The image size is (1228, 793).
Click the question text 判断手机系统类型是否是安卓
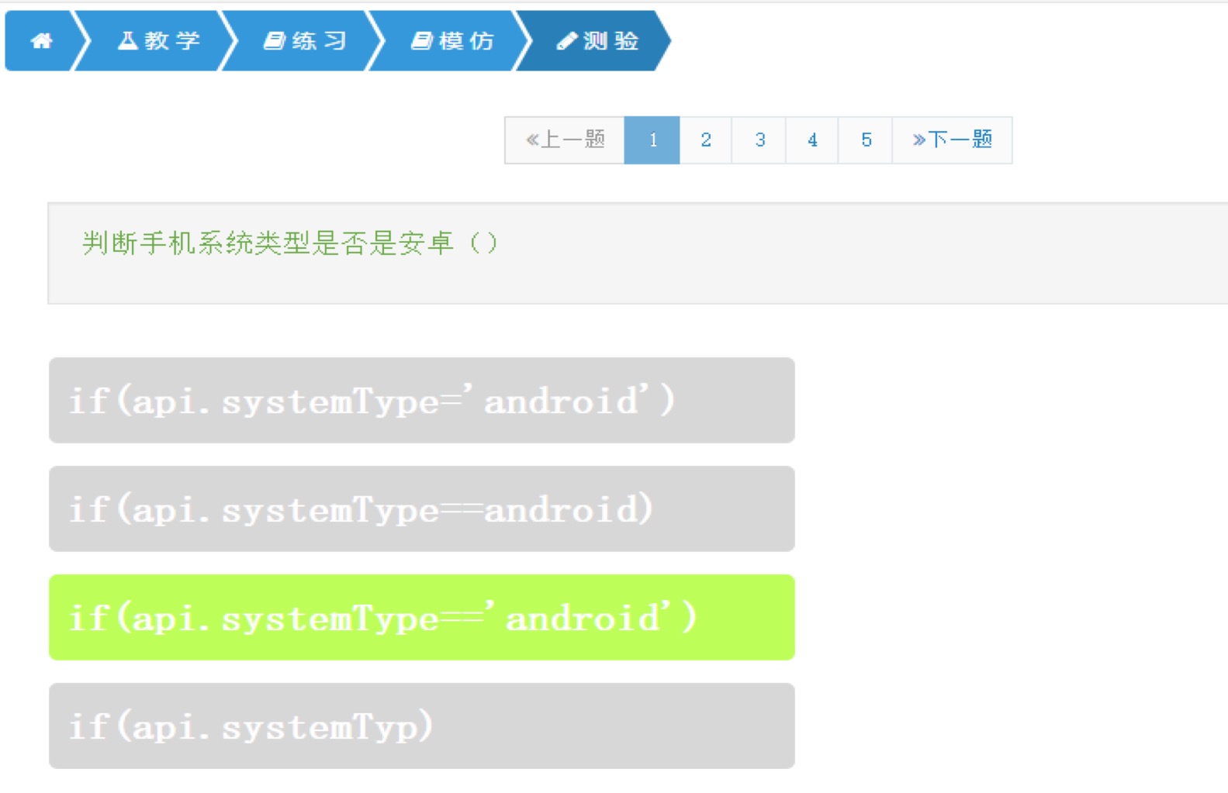pos(268,243)
